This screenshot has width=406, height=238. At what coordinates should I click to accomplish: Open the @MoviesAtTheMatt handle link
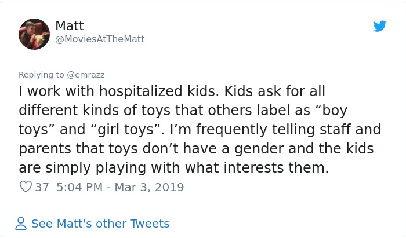[100, 39]
